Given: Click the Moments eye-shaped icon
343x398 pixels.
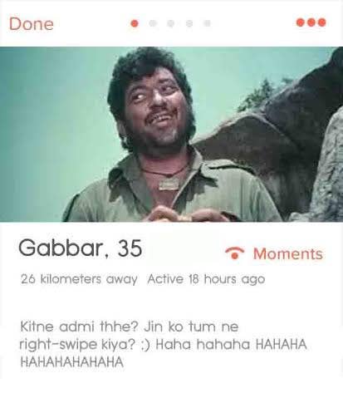Looking at the screenshot, I should point(234,253).
